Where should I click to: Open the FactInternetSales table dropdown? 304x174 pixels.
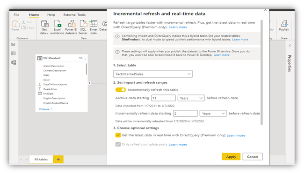point(153,74)
